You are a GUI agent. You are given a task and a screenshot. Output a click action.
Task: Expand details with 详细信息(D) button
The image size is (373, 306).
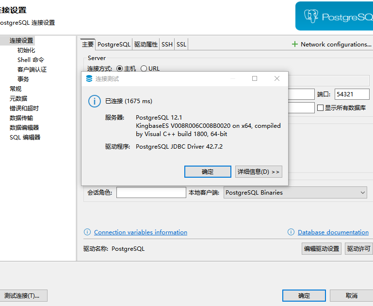[x=259, y=172]
